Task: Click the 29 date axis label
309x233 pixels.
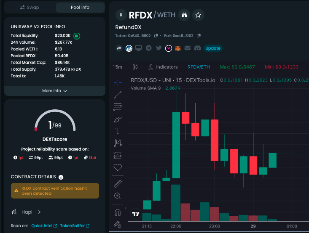Action: click(253, 226)
